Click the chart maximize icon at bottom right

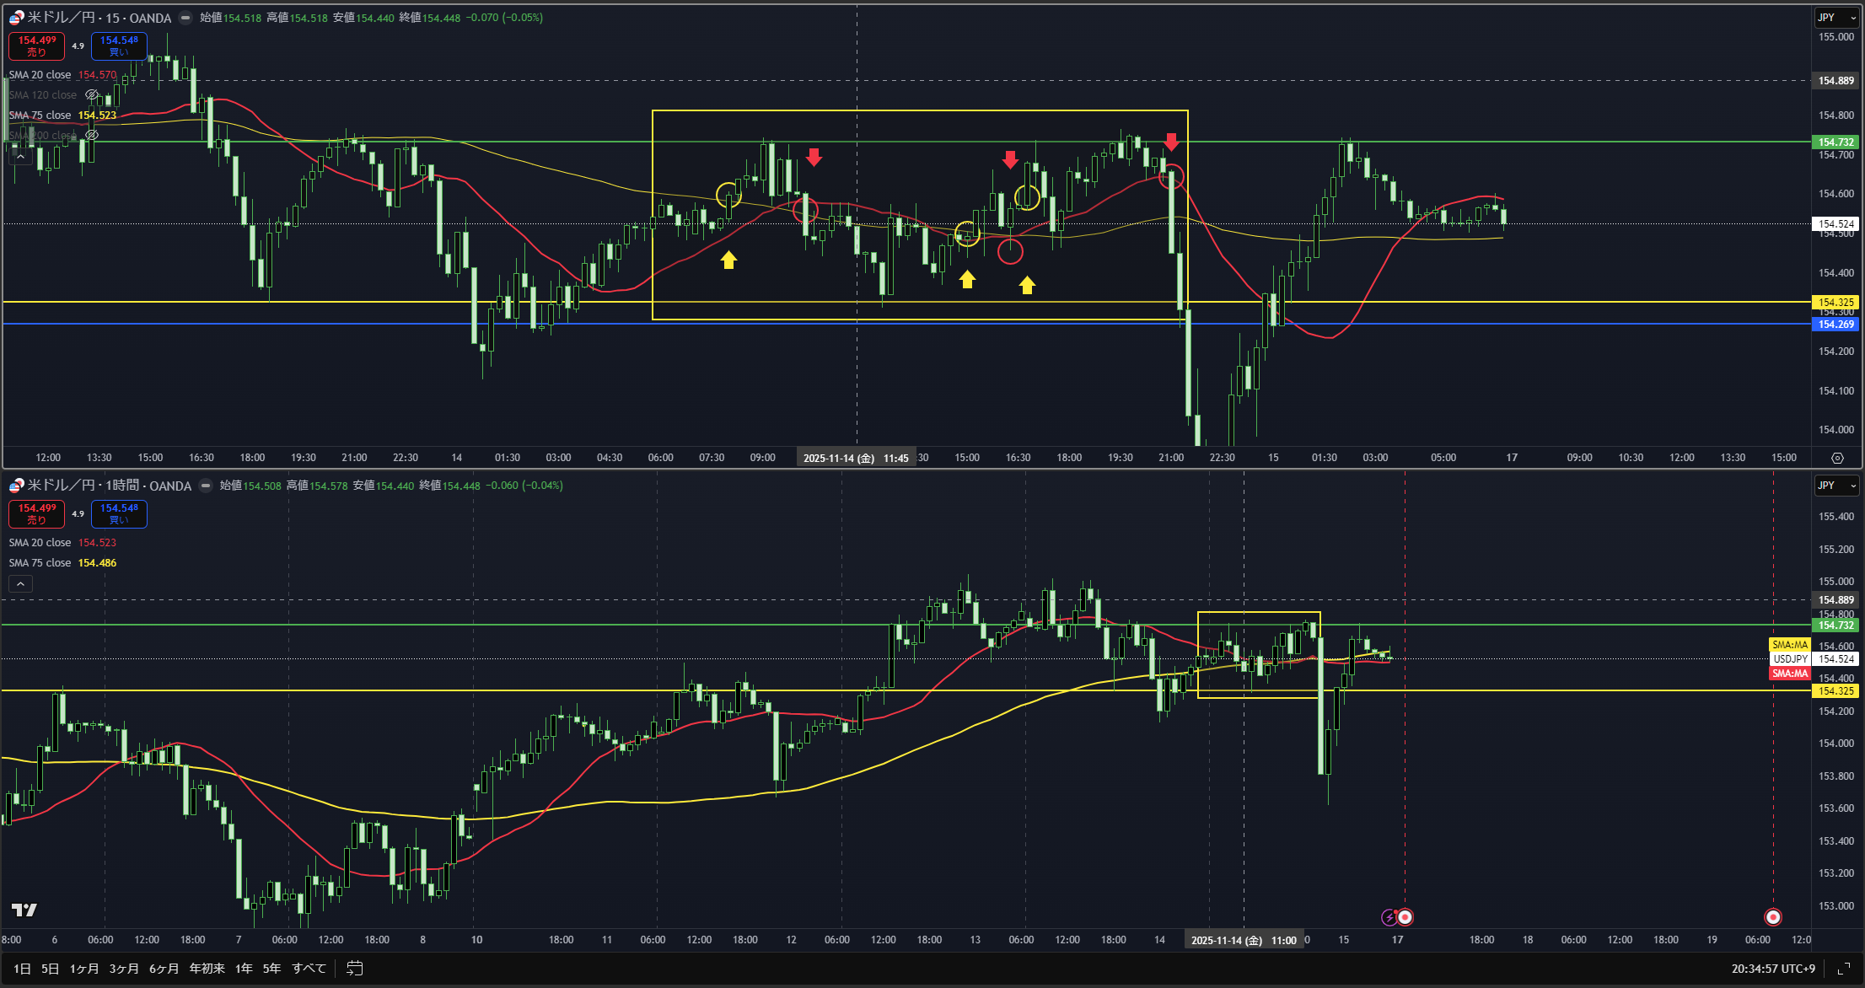[1844, 969]
